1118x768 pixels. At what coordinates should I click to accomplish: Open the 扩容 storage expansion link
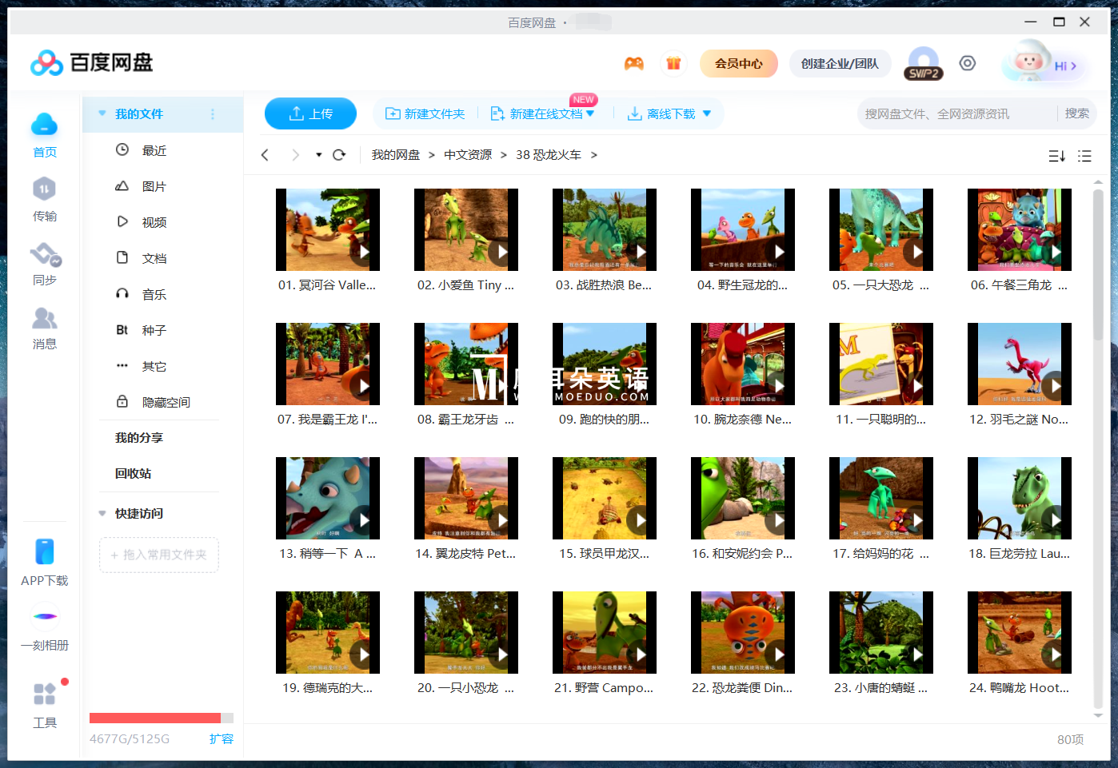pyautogui.click(x=222, y=739)
